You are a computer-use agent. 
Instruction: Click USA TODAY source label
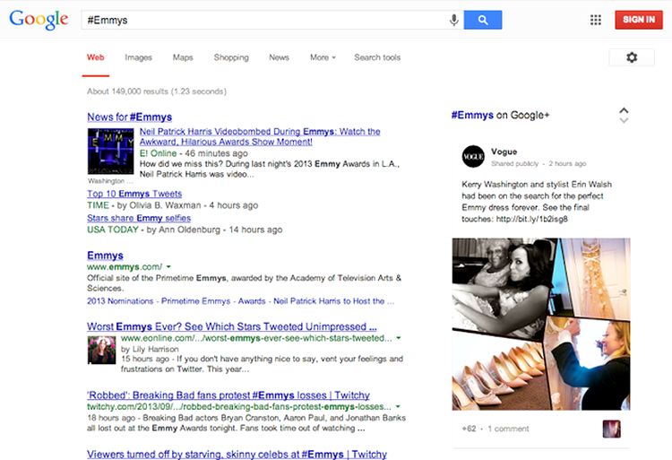[113, 230]
